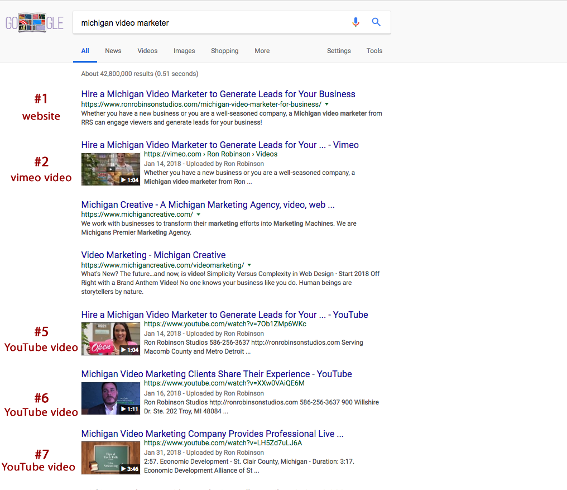
Task: Open 'Hire a Michigan Video Marketer ... - YouTube' link
Action: [224, 315]
